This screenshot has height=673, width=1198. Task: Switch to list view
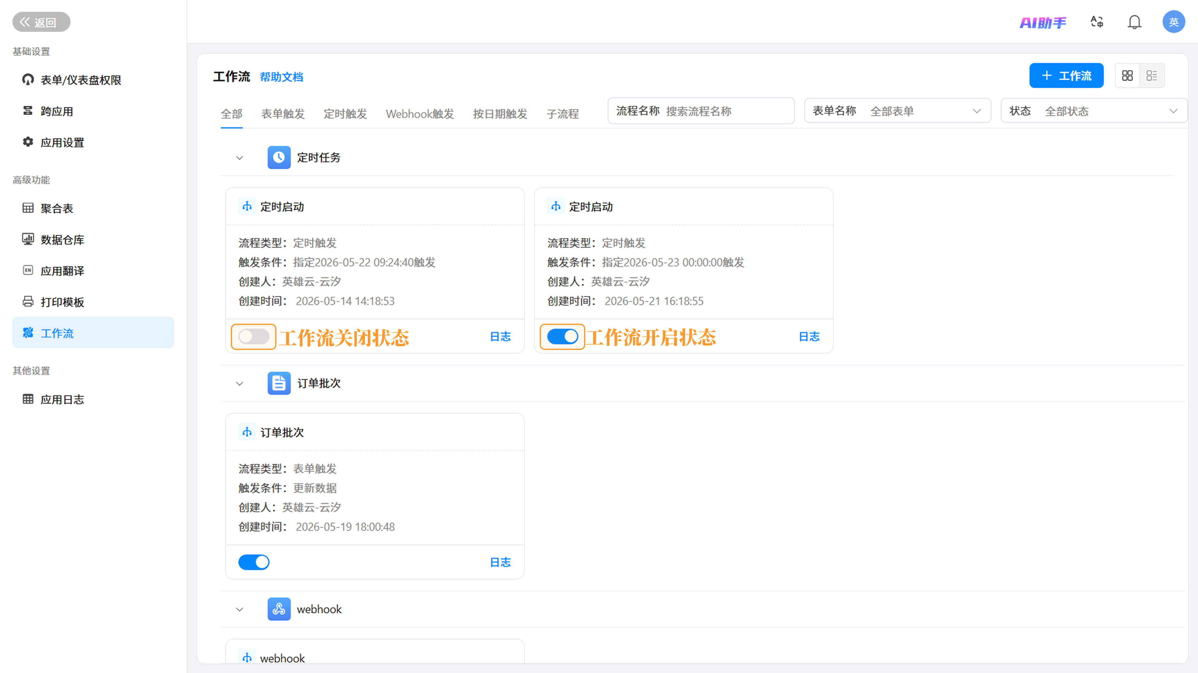(x=1152, y=76)
